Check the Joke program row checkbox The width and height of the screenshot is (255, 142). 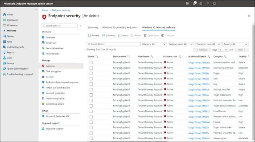click(91, 138)
